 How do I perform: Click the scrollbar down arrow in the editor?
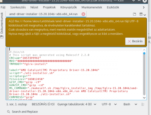pyautogui.click(x=144, y=98)
